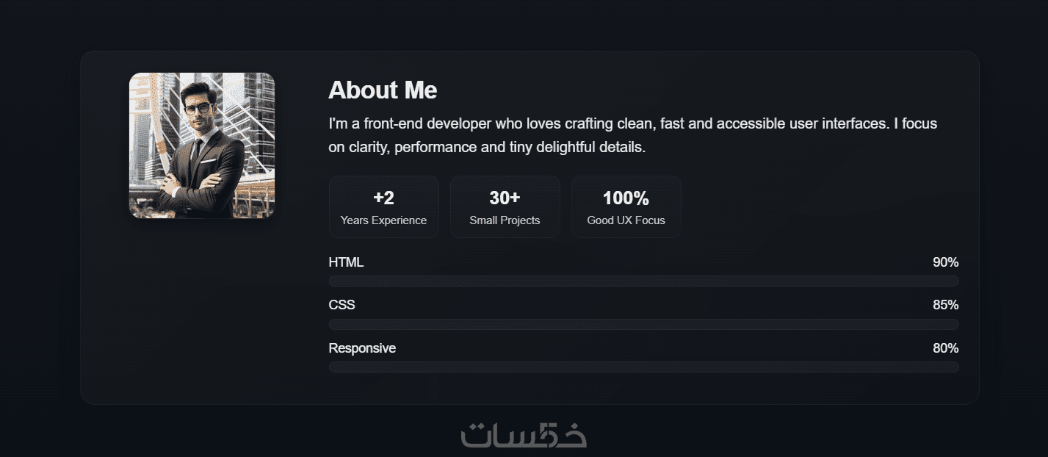Viewport: 1048px width, 457px height.
Task: Click the 80% value beside Responsive
Action: click(x=945, y=348)
